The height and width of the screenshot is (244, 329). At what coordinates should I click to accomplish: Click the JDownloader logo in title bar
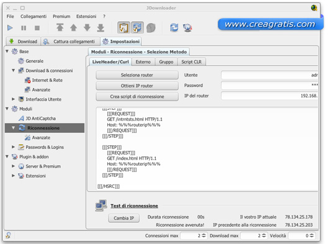(x=314, y=8)
